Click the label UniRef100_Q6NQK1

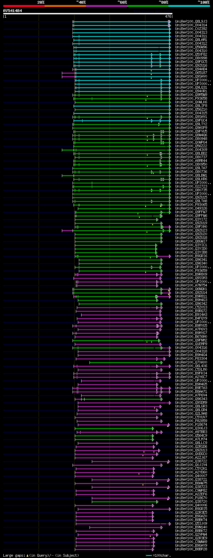(x=191, y=289)
